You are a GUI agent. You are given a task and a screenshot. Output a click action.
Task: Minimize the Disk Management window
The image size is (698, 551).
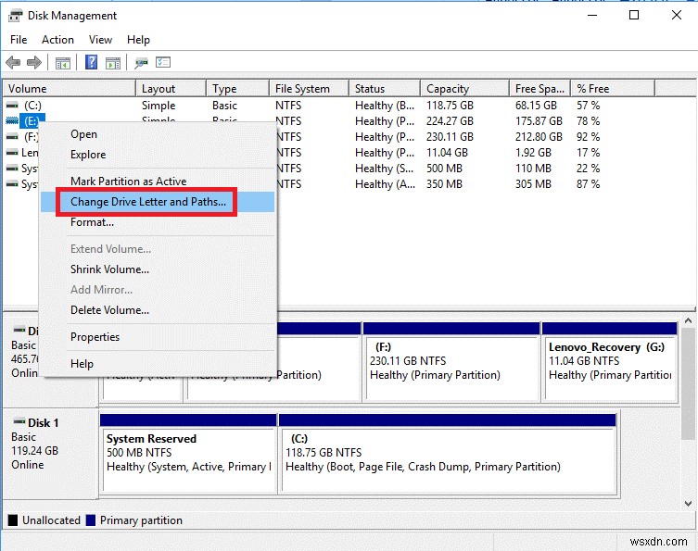pos(592,15)
